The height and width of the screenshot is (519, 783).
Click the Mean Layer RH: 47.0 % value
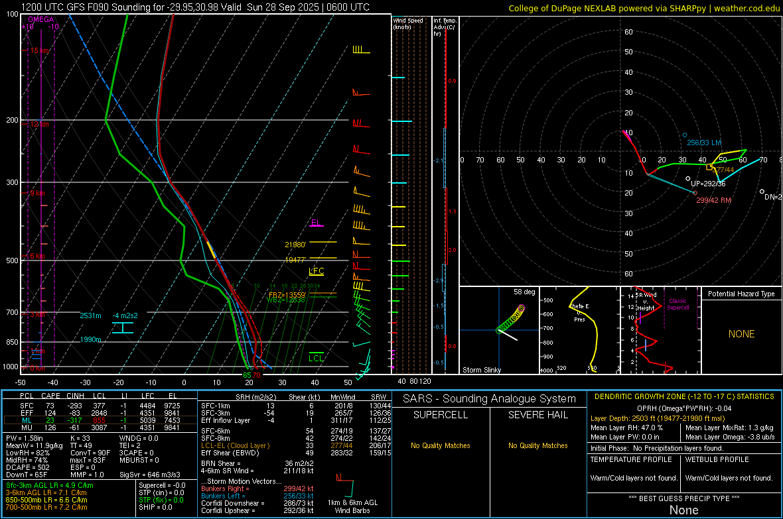tap(626, 427)
